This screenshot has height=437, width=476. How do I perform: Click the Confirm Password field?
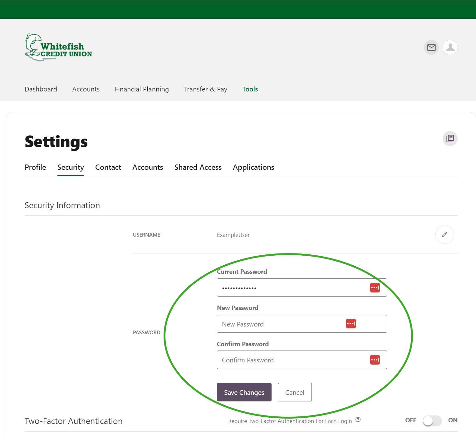(281, 360)
